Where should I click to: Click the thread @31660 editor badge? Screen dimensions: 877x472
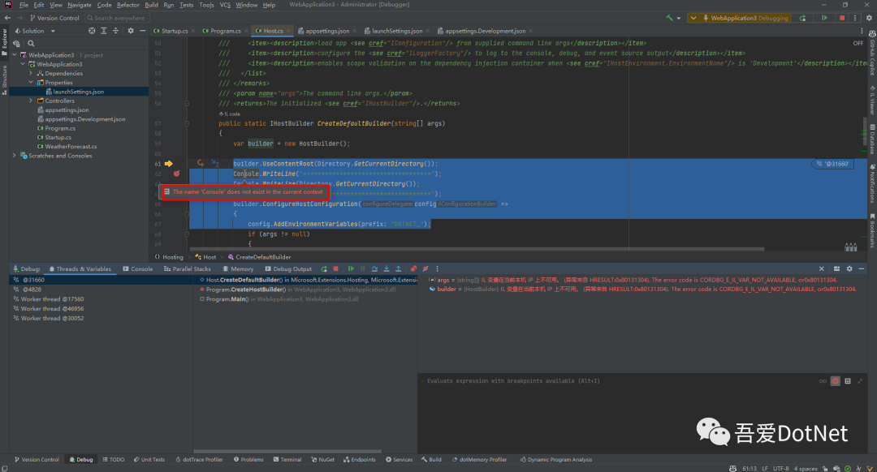[832, 164]
